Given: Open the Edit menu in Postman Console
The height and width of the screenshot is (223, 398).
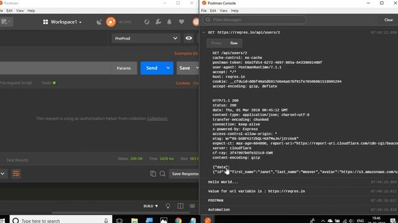Looking at the screenshot, I should 213,11.
